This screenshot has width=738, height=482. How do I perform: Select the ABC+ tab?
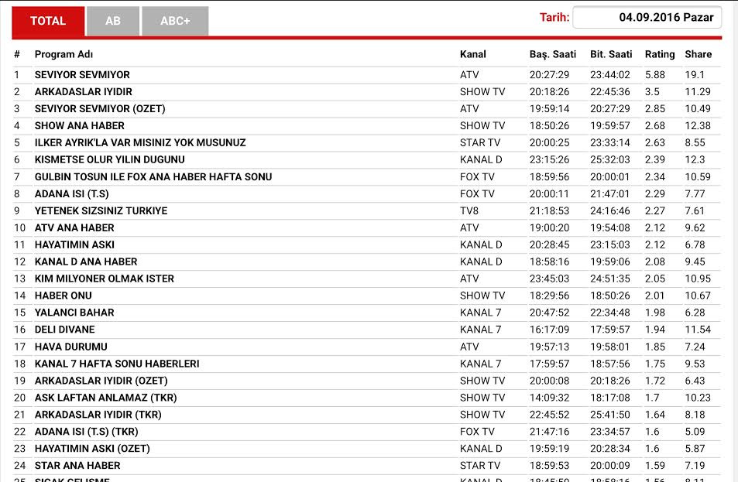pos(175,21)
